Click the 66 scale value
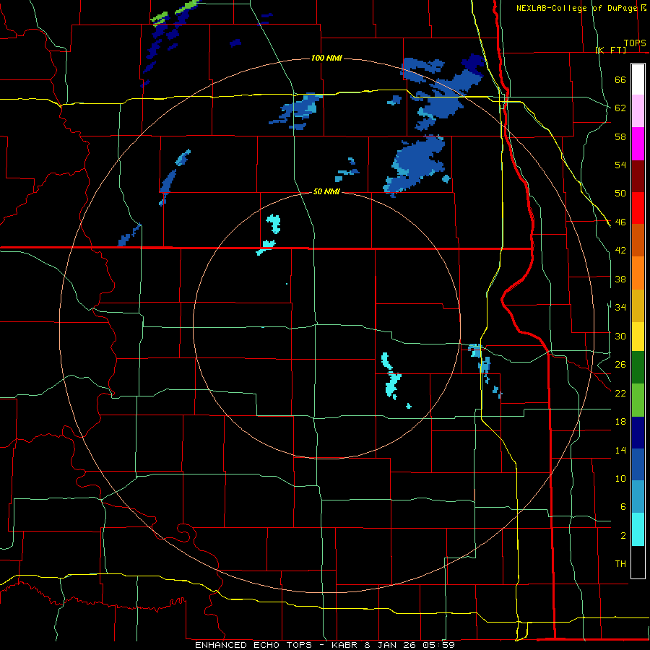Image resolution: width=650 pixels, height=650 pixels. click(x=620, y=79)
